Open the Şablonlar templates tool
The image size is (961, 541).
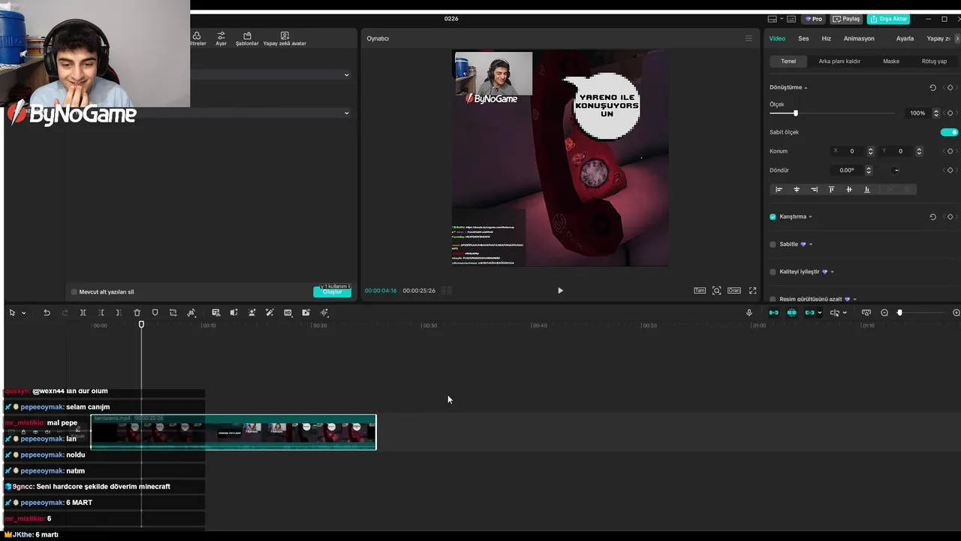point(247,38)
